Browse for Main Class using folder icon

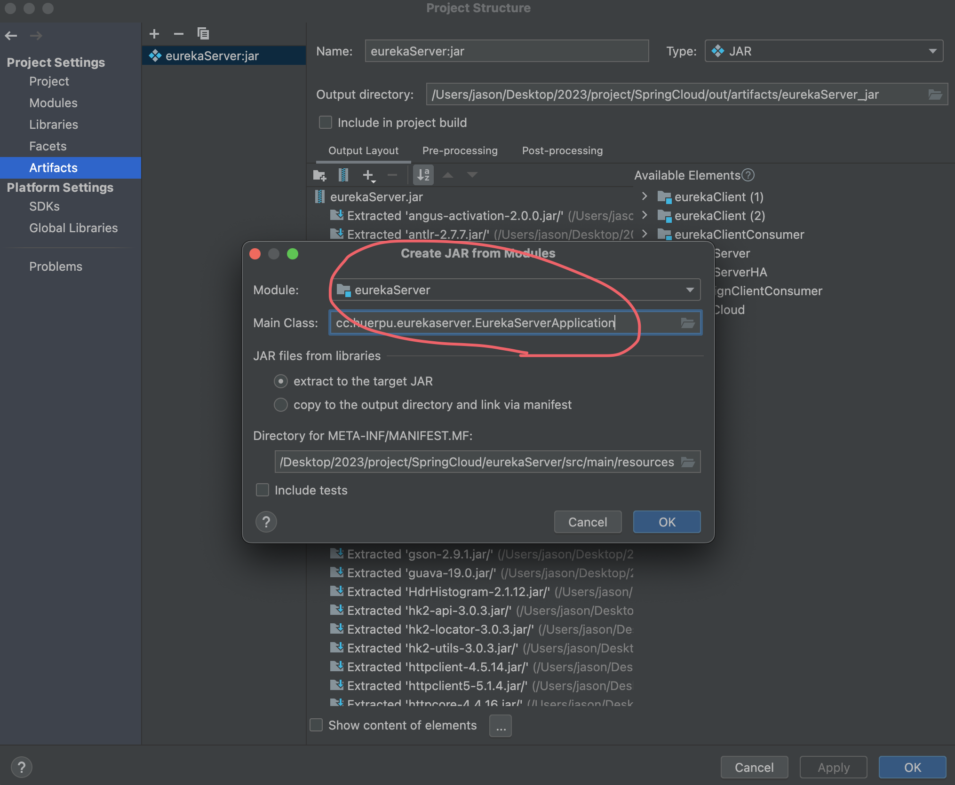[688, 323]
